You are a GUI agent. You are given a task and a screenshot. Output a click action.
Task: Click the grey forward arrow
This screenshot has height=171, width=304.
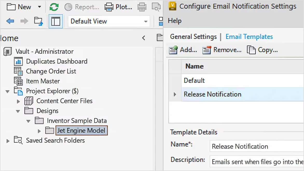click(24, 21)
